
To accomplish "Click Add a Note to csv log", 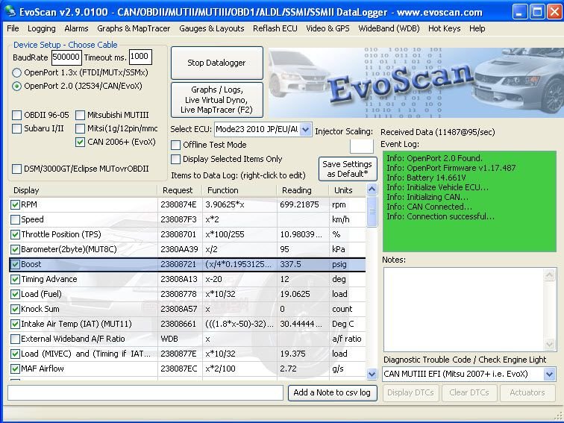I will pyautogui.click(x=332, y=392).
